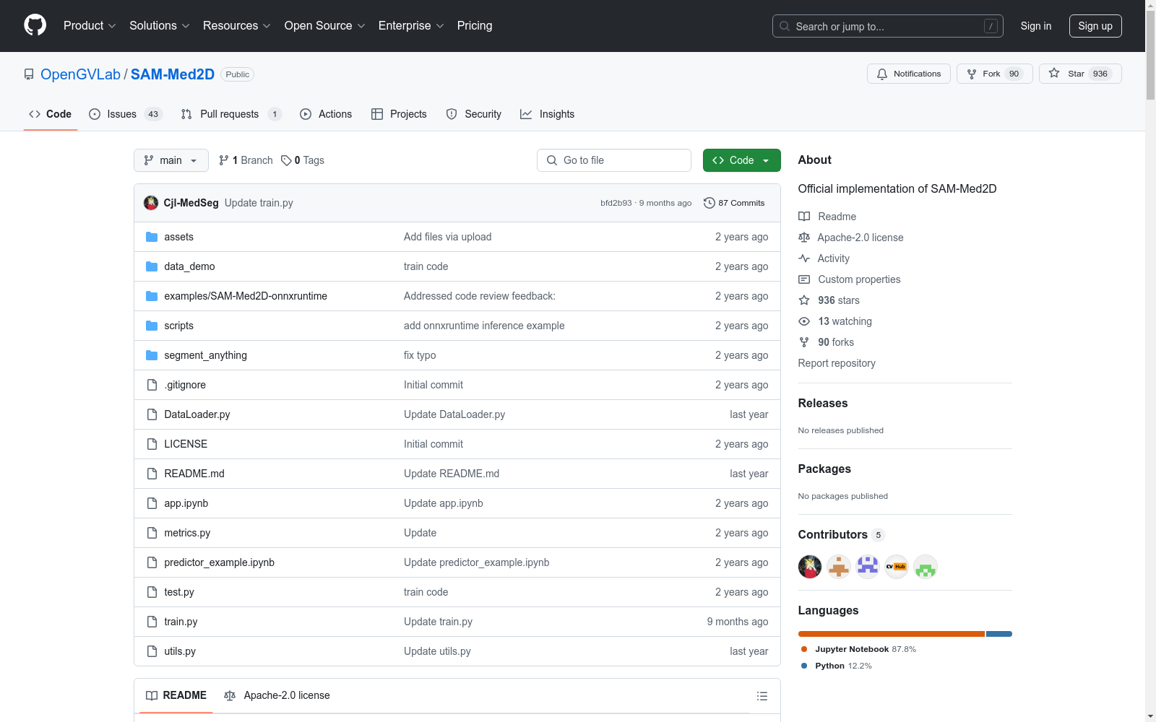This screenshot has width=1156, height=722.
Task: Open the scripts folder
Action: (x=178, y=326)
